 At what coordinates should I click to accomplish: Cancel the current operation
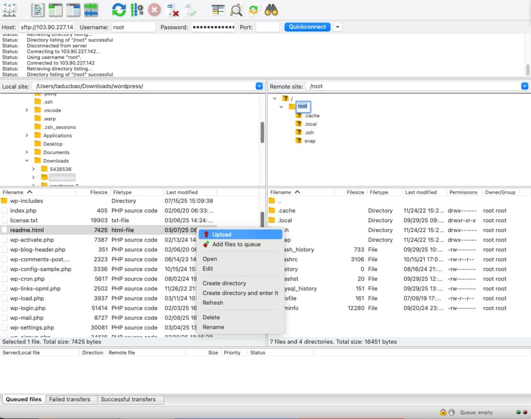pos(155,9)
